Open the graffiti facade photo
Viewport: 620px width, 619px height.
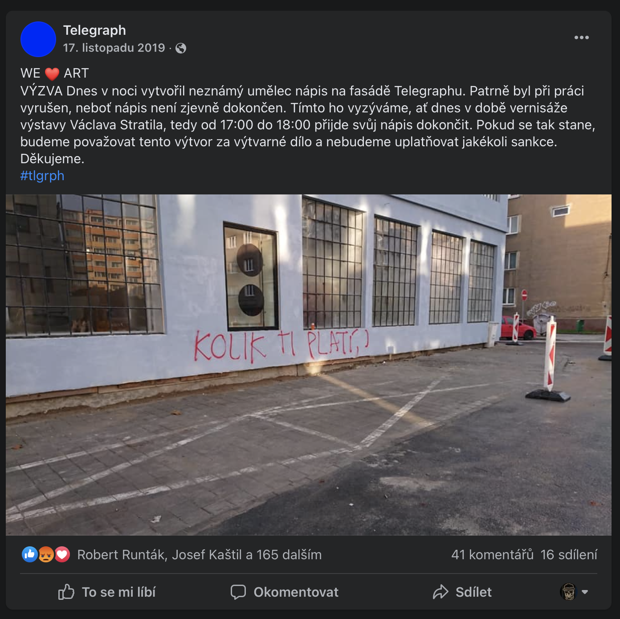pos(309,365)
